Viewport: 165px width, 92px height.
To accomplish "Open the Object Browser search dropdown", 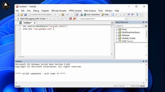I will [143, 26].
